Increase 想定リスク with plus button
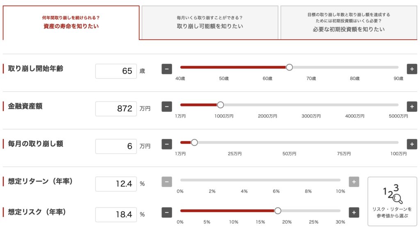420x228 pixels. tap(354, 213)
